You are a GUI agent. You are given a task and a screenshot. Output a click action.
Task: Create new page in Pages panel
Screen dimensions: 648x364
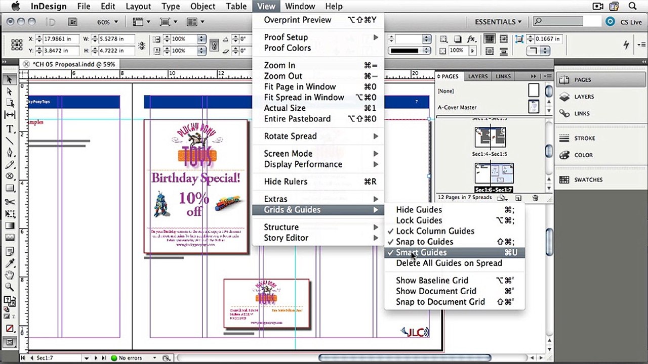coord(518,198)
